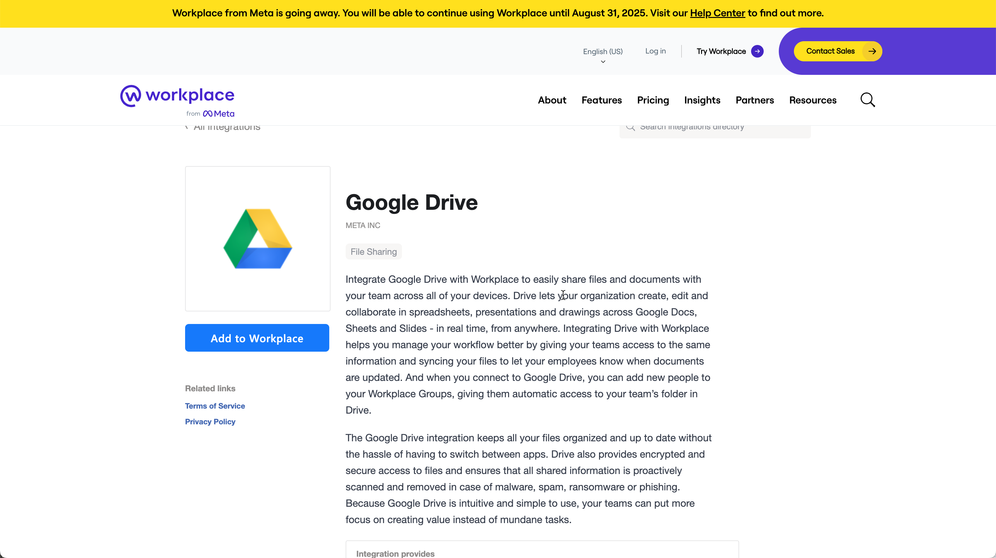The width and height of the screenshot is (996, 558).
Task: Click the Log in link
Action: pyautogui.click(x=655, y=51)
